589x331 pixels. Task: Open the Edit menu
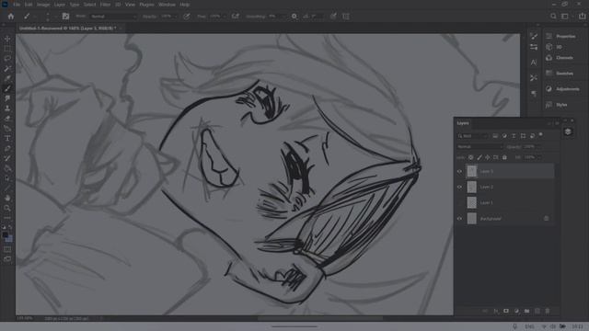click(x=29, y=5)
